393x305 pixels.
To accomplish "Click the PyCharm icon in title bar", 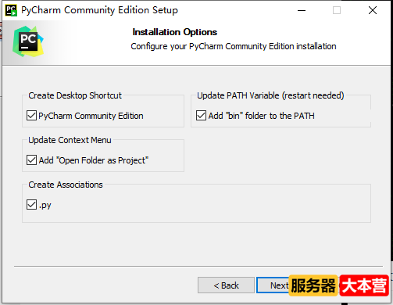I will 11,10.
